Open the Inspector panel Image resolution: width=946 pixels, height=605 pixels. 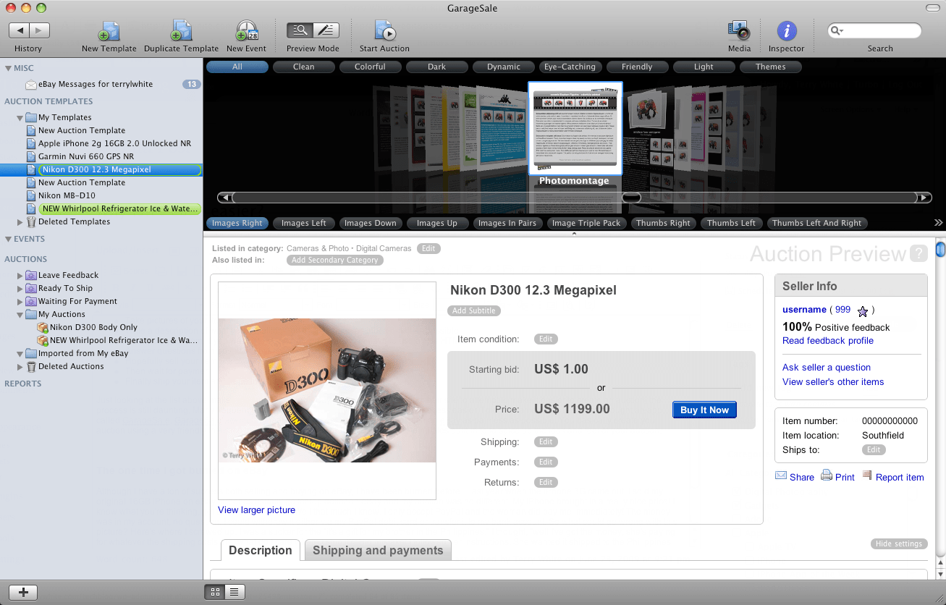786,32
